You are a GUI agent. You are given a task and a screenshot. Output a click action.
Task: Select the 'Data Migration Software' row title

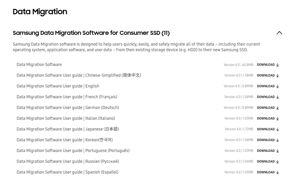click(39, 65)
